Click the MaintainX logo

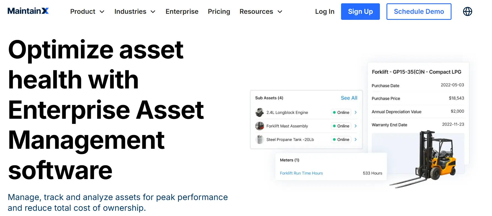28,11
